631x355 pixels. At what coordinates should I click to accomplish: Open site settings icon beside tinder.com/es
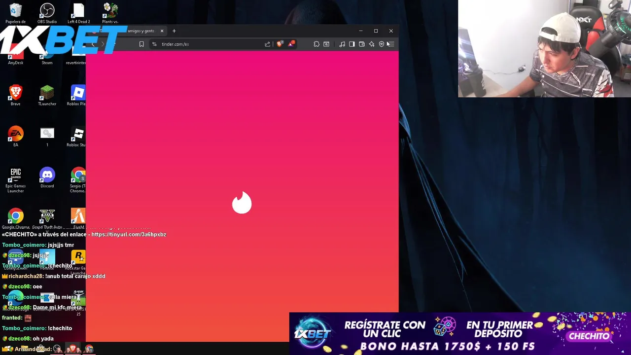(x=154, y=44)
